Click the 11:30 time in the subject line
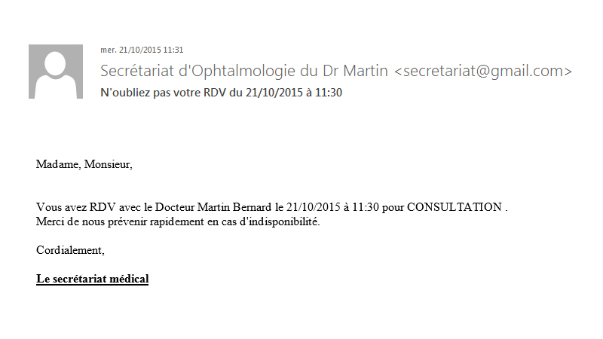Screen dimensions: 603x339 point(329,93)
